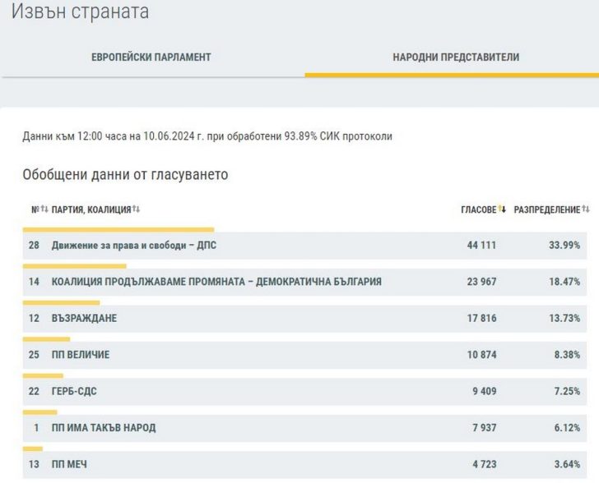The image size is (599, 483).
Task: Select the ПП МЕЧ party name
Action: tap(69, 464)
